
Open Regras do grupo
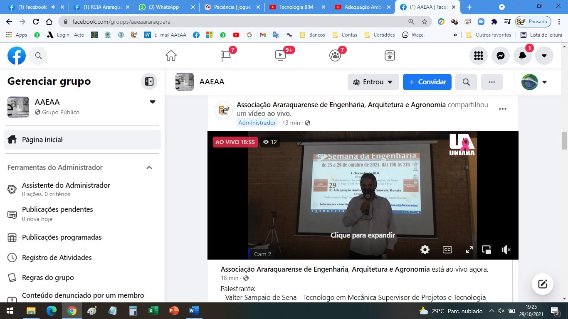[82, 277]
